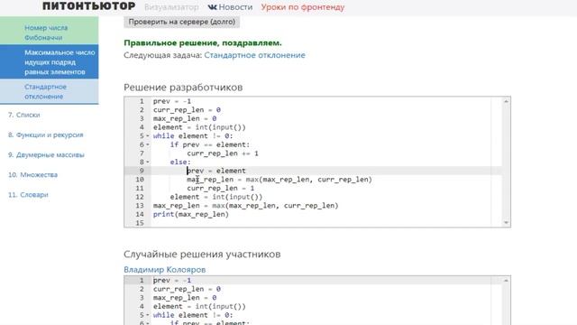Click message Правильное решение, поздравляем.
The image size is (577, 325).
[203, 42]
